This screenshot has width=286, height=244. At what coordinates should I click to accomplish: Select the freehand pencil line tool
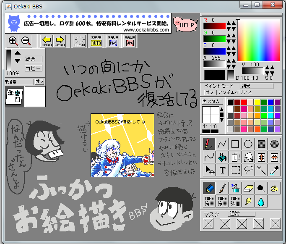point(209,144)
